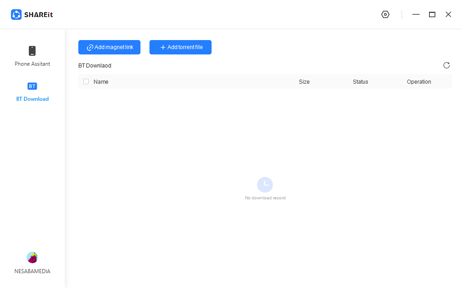Click the Name column header
461x288 pixels.
(x=101, y=82)
